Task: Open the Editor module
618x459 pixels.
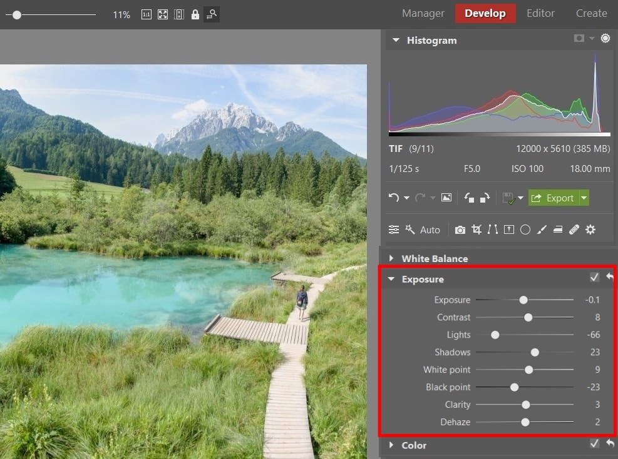Action: (x=540, y=13)
